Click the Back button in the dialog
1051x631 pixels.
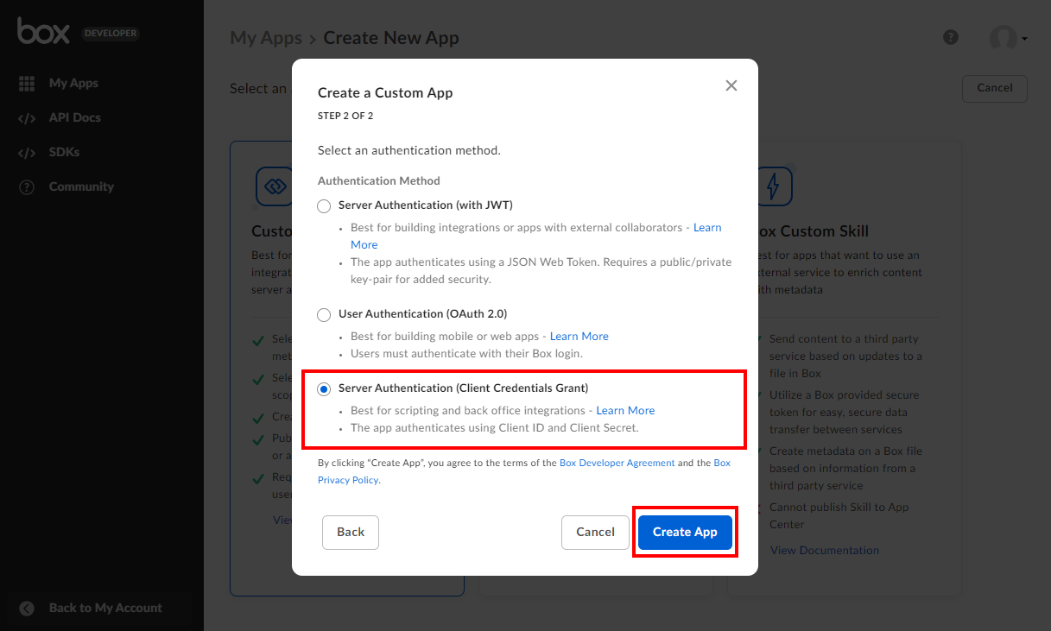coord(351,532)
